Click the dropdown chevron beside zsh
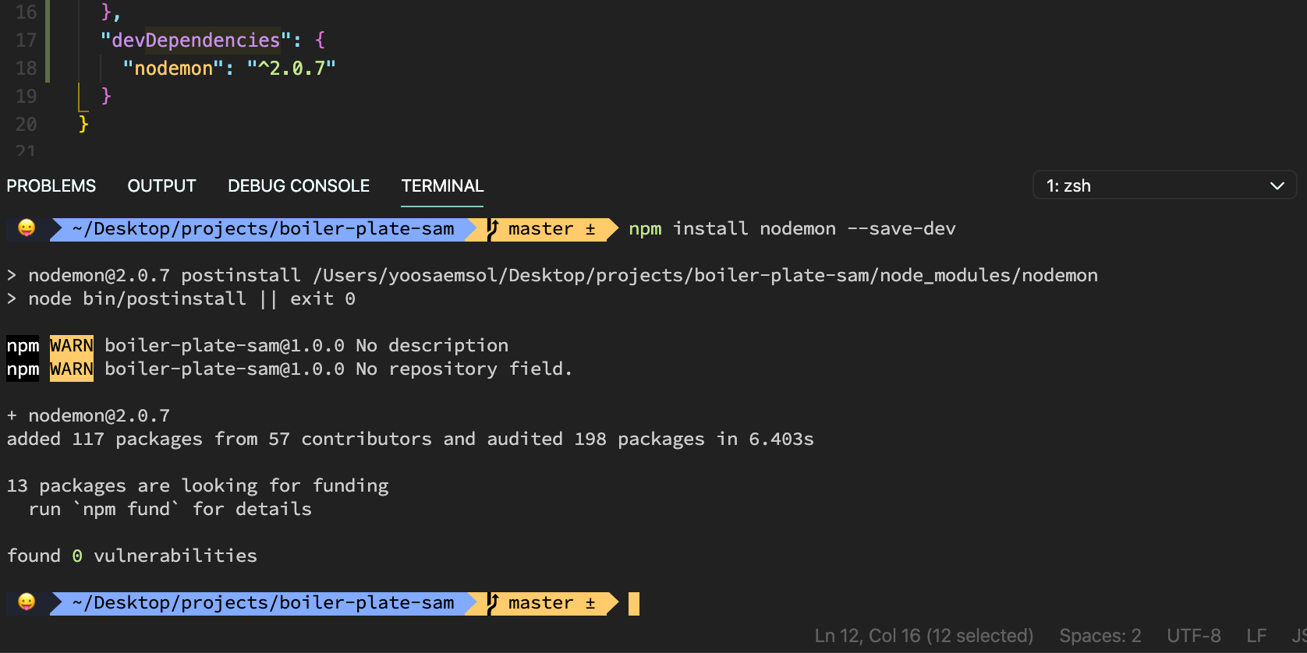The height and width of the screenshot is (653, 1307). [1277, 185]
